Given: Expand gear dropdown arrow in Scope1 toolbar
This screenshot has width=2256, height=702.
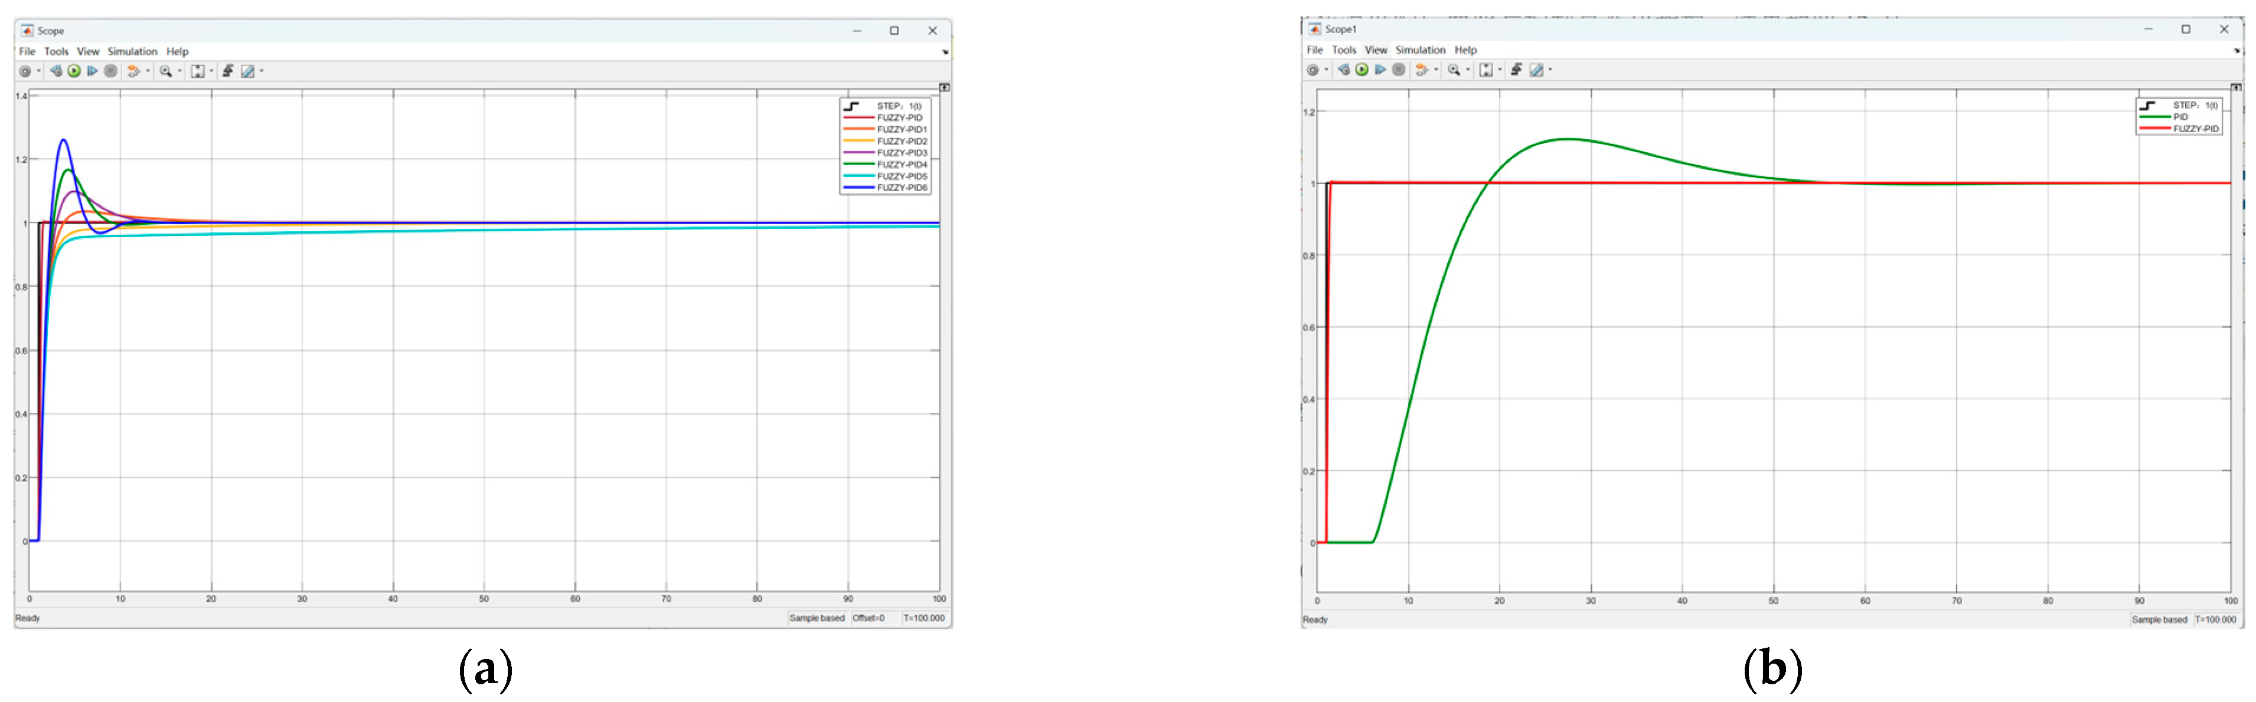Looking at the screenshot, I should coord(1327,69).
